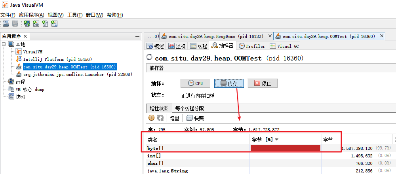Show the truncated ...0) document tab
This screenshot has width=396, height=174.
click(152, 36)
